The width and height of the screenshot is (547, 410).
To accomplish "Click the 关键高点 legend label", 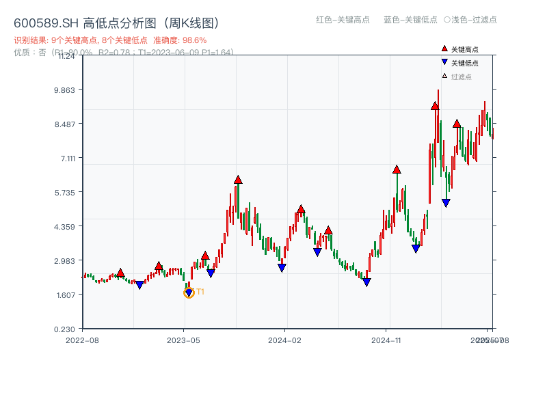I will [x=465, y=49].
